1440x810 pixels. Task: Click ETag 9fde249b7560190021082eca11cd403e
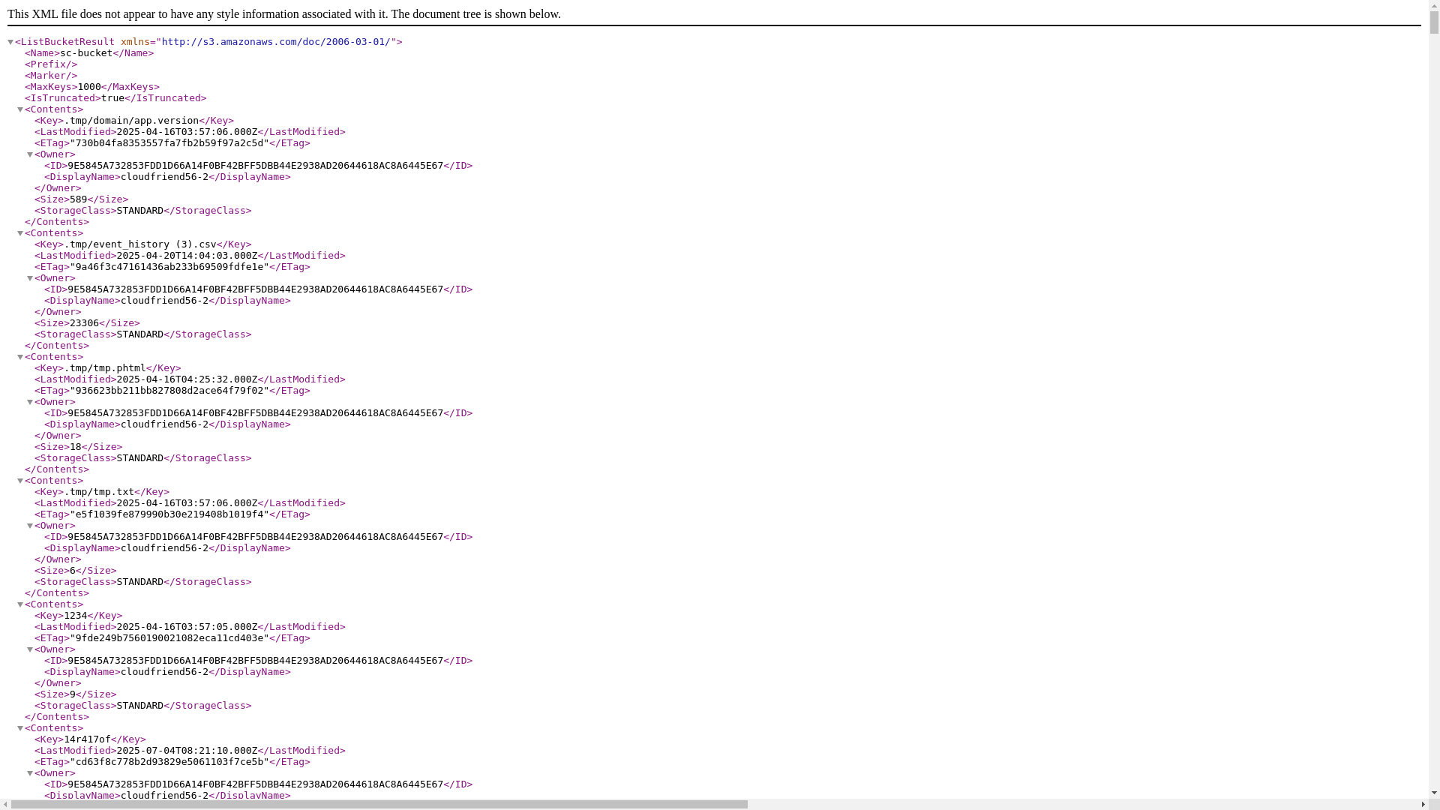[x=169, y=638]
